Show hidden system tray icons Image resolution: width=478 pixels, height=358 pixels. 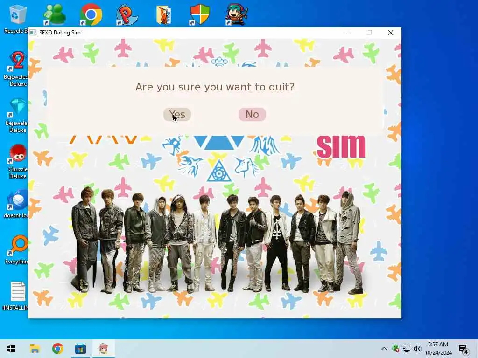tap(384, 349)
